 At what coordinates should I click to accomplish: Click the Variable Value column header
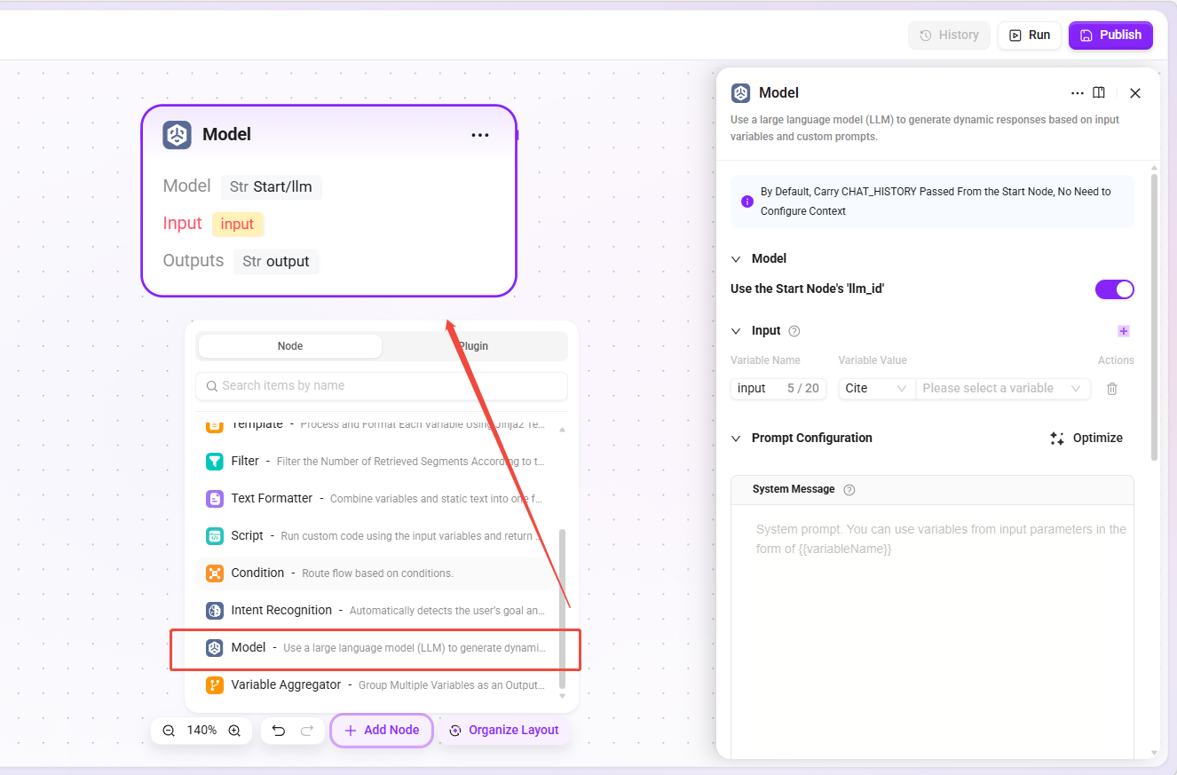click(873, 360)
